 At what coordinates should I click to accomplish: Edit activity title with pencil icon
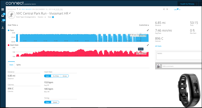click(x=70, y=13)
